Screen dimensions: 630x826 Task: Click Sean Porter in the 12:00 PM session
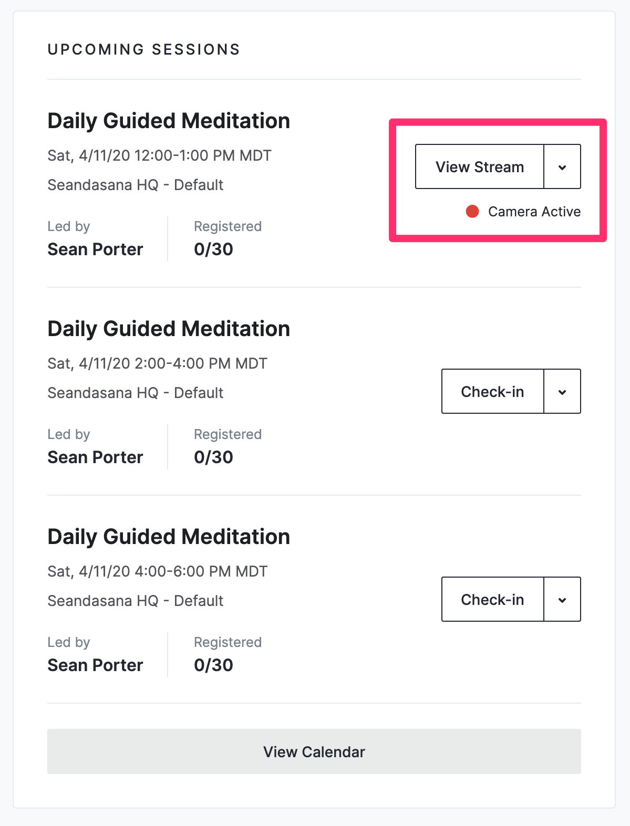tap(95, 249)
